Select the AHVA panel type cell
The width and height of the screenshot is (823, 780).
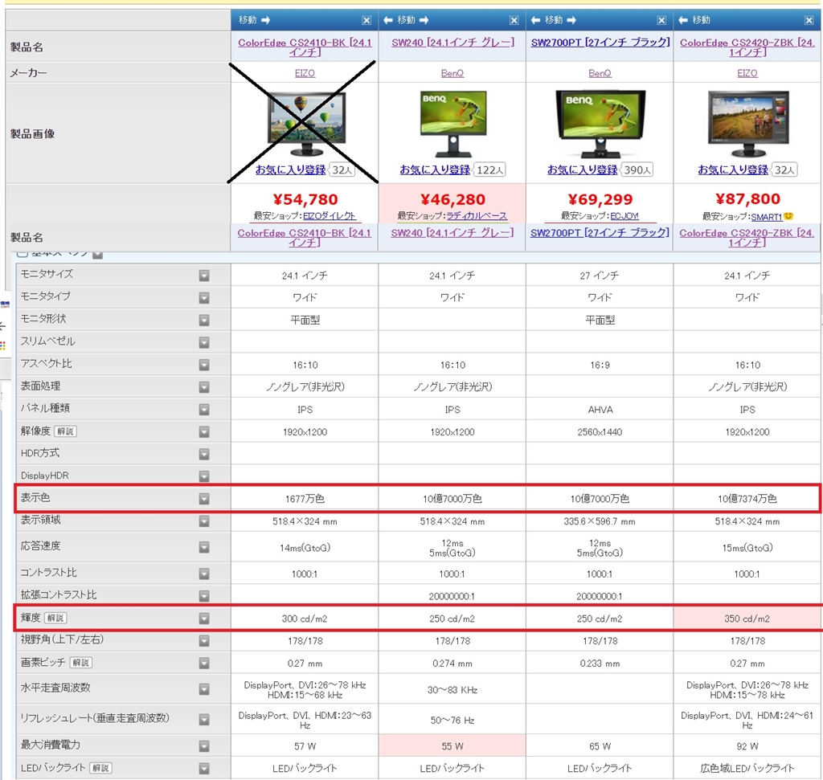click(x=600, y=410)
